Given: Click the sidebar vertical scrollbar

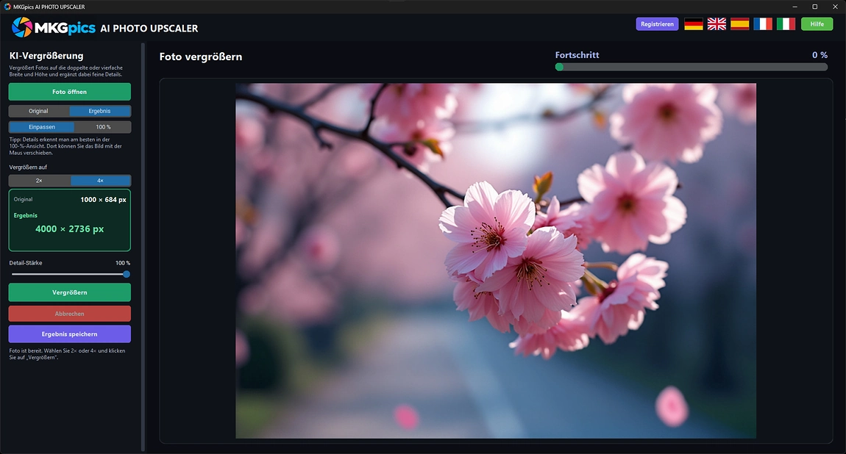Looking at the screenshot, I should coord(143,247).
